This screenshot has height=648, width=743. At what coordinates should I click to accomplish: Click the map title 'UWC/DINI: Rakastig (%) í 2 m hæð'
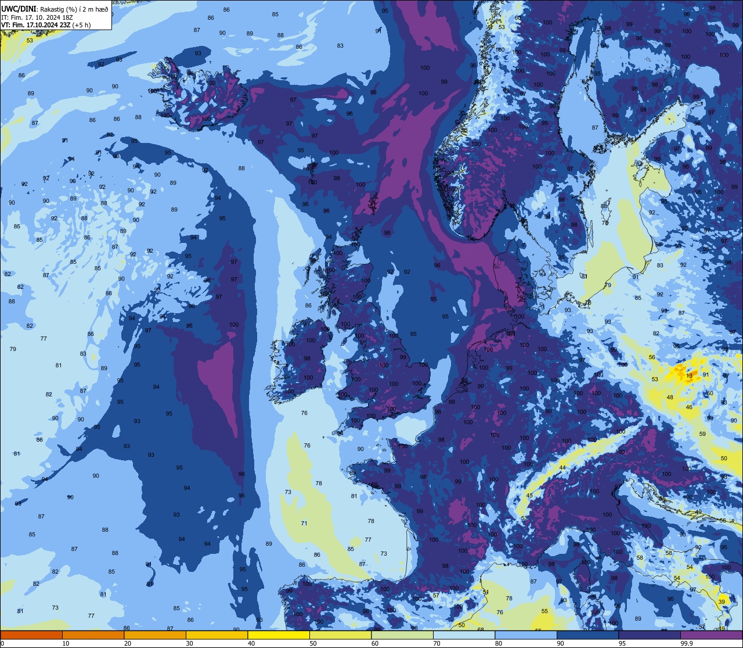coord(55,9)
